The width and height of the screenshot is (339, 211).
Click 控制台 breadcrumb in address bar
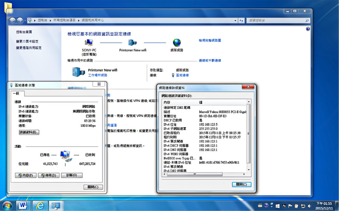[x=42, y=20]
